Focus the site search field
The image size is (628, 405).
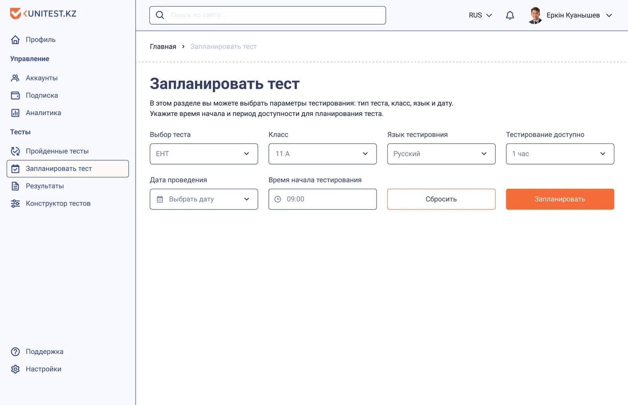tap(267, 15)
